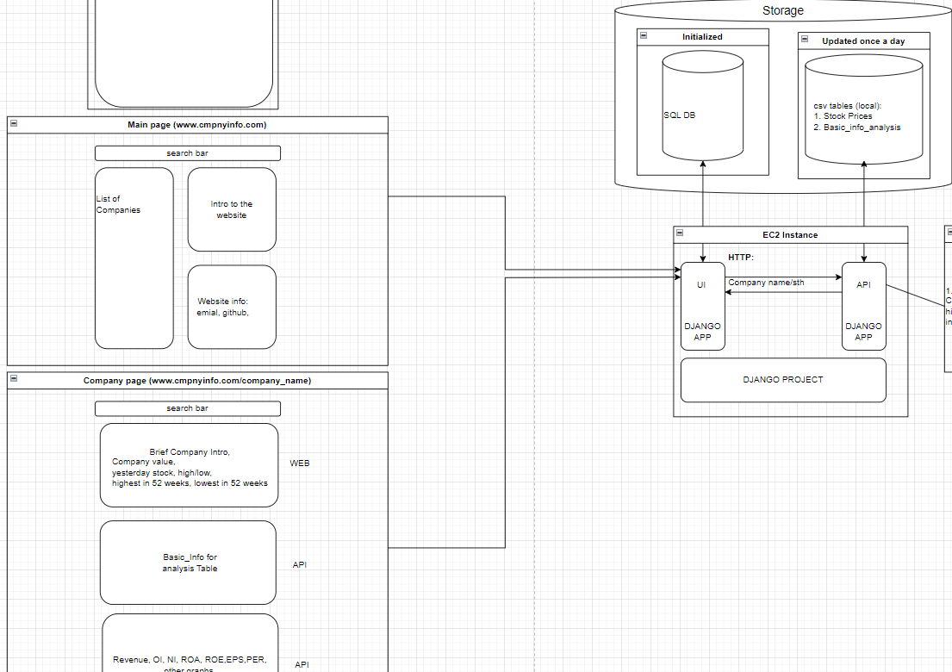Select the Main page title header
This screenshot has height=672, width=952.
[x=197, y=125]
